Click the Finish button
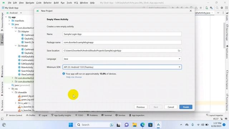This screenshot has height=129, width=229. coord(186,107)
